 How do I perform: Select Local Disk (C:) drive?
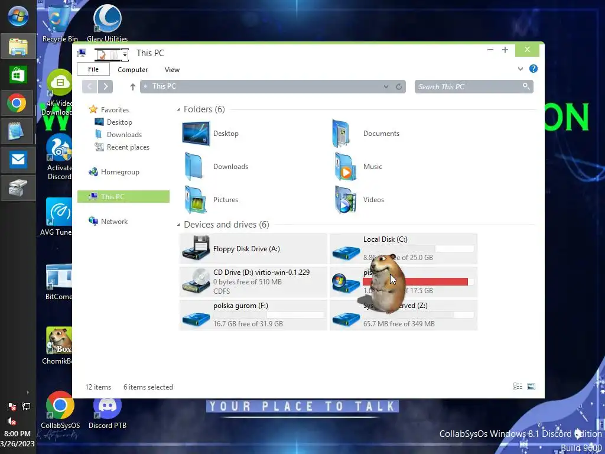[404, 249]
